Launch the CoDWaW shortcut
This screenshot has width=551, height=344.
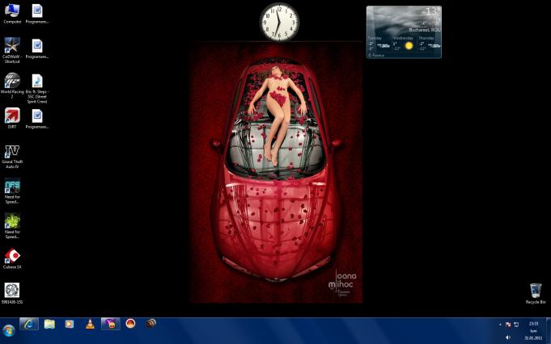pos(12,45)
